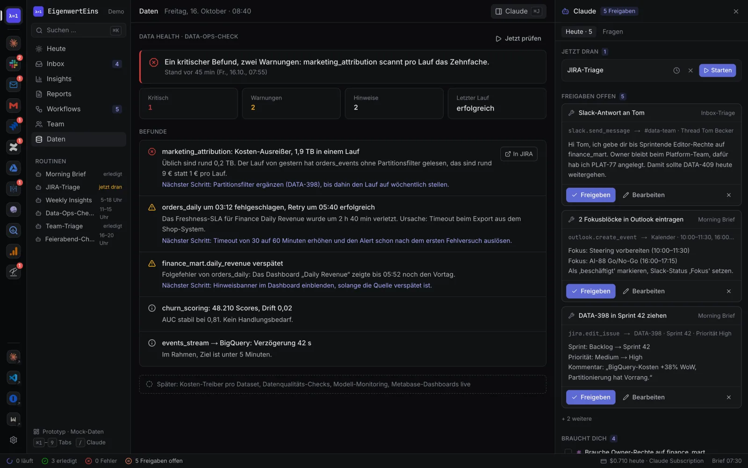Image resolution: width=748 pixels, height=468 pixels.
Task: Edit the DATA-398 Sprint 42 approval
Action: (644, 397)
